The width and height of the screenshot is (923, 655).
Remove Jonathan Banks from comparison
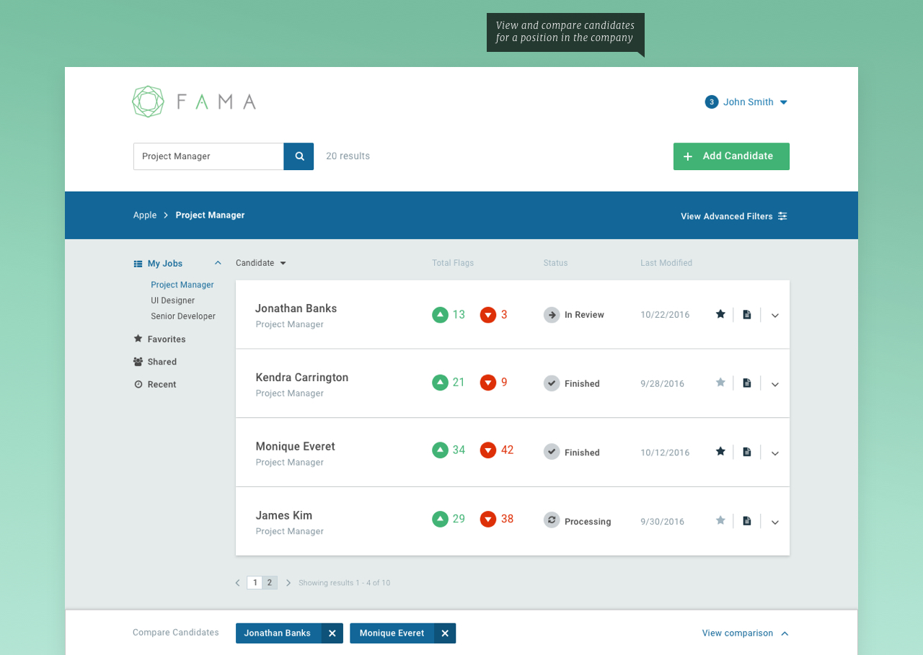[332, 633]
